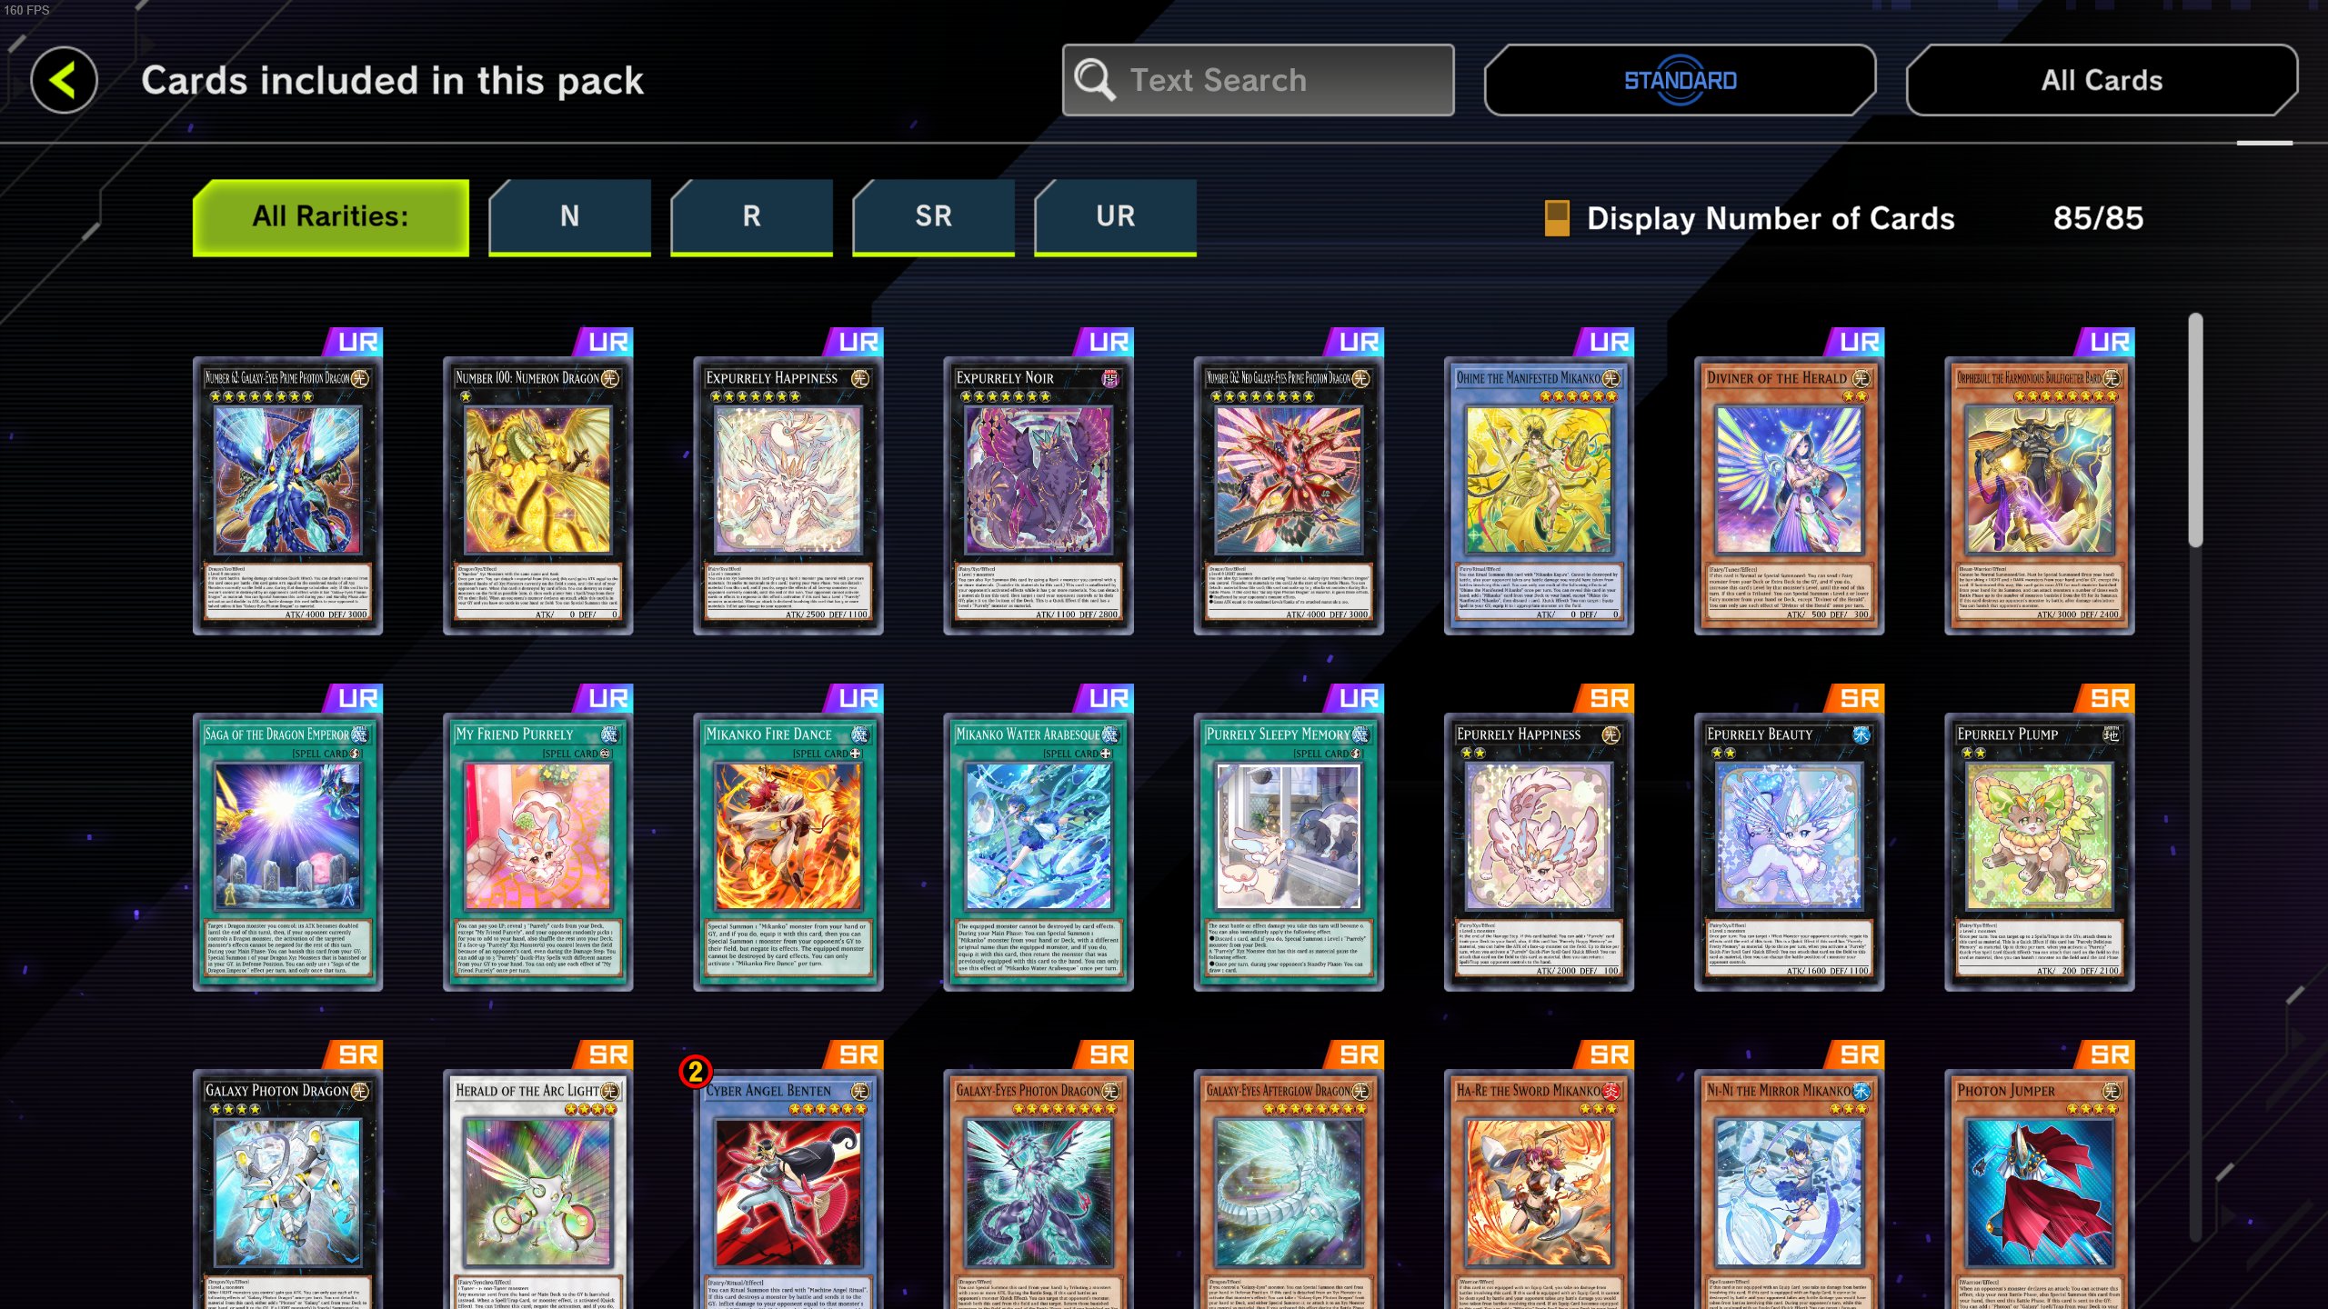Focus the Text Search input field

click(1258, 80)
